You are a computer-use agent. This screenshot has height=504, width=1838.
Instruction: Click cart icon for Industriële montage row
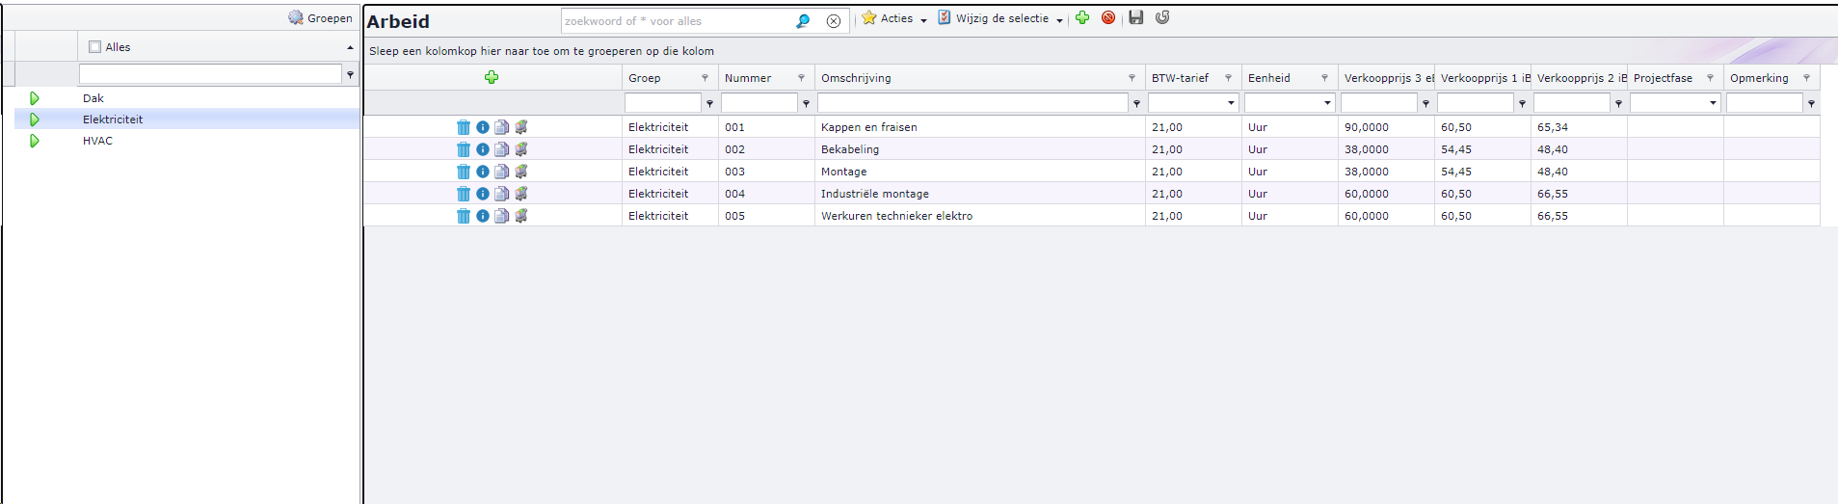point(520,194)
